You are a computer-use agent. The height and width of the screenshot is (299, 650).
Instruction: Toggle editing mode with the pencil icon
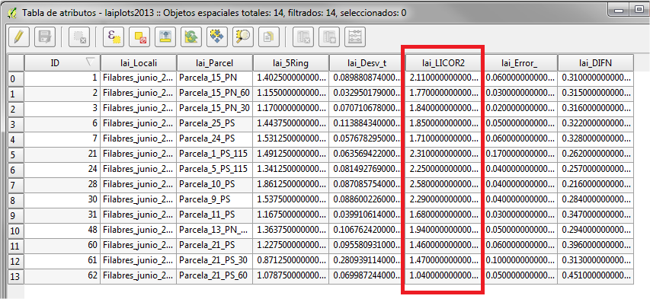point(18,37)
